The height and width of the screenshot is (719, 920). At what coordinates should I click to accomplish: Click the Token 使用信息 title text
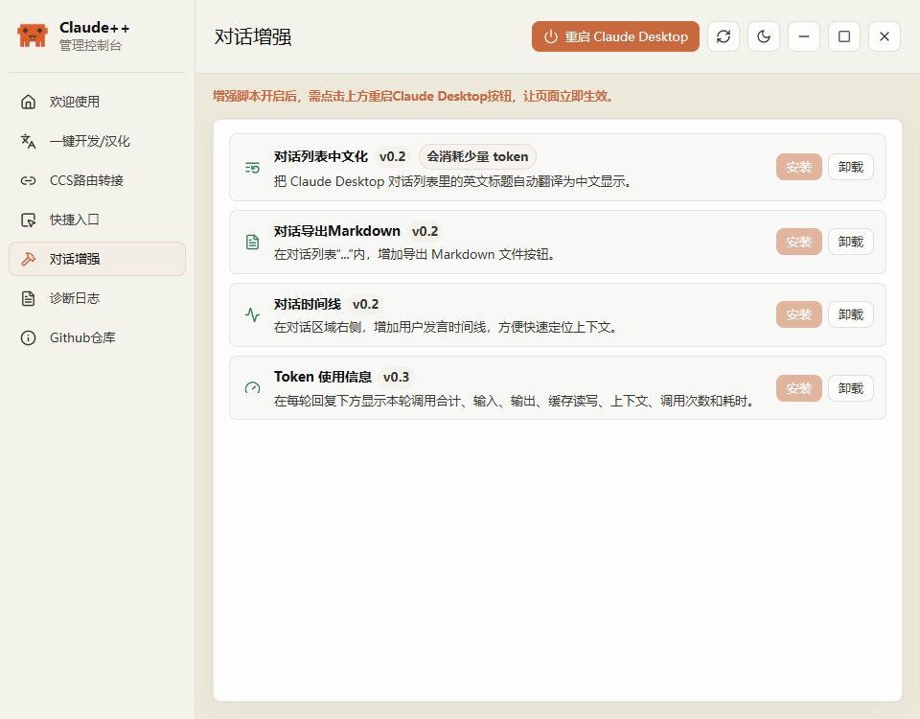(323, 377)
